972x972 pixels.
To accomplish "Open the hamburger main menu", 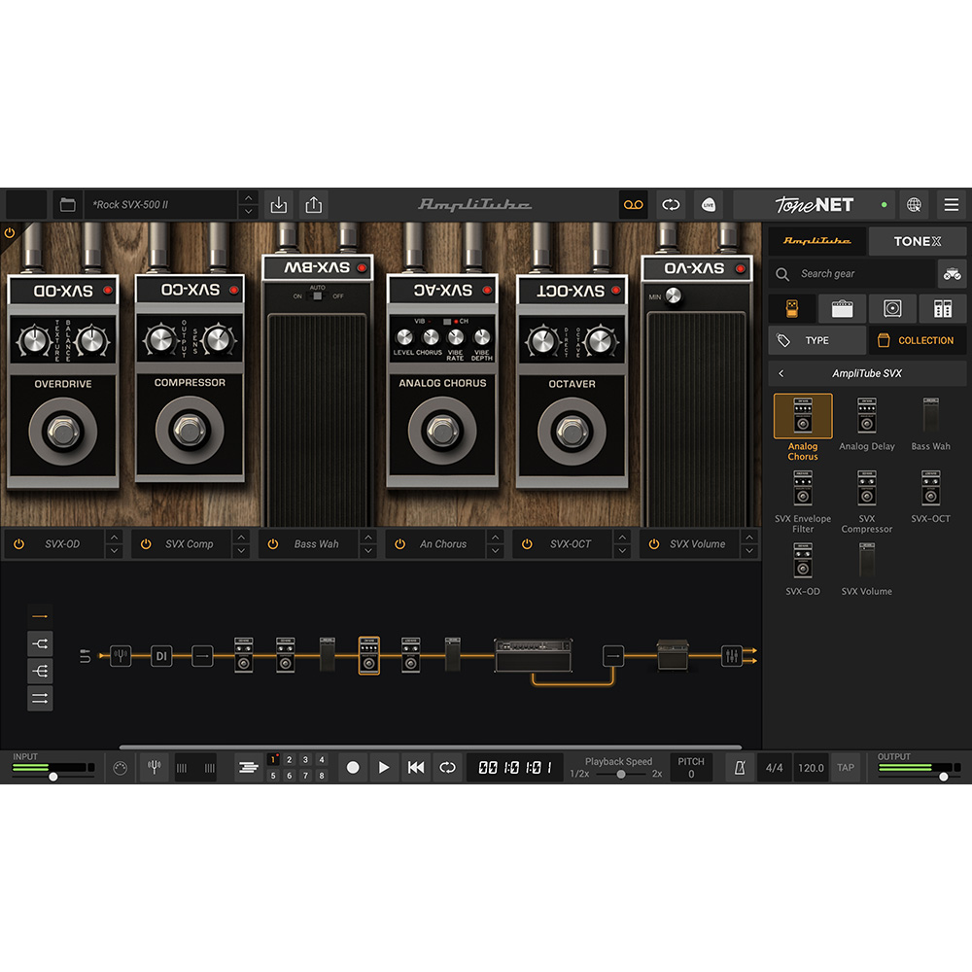I will [951, 204].
